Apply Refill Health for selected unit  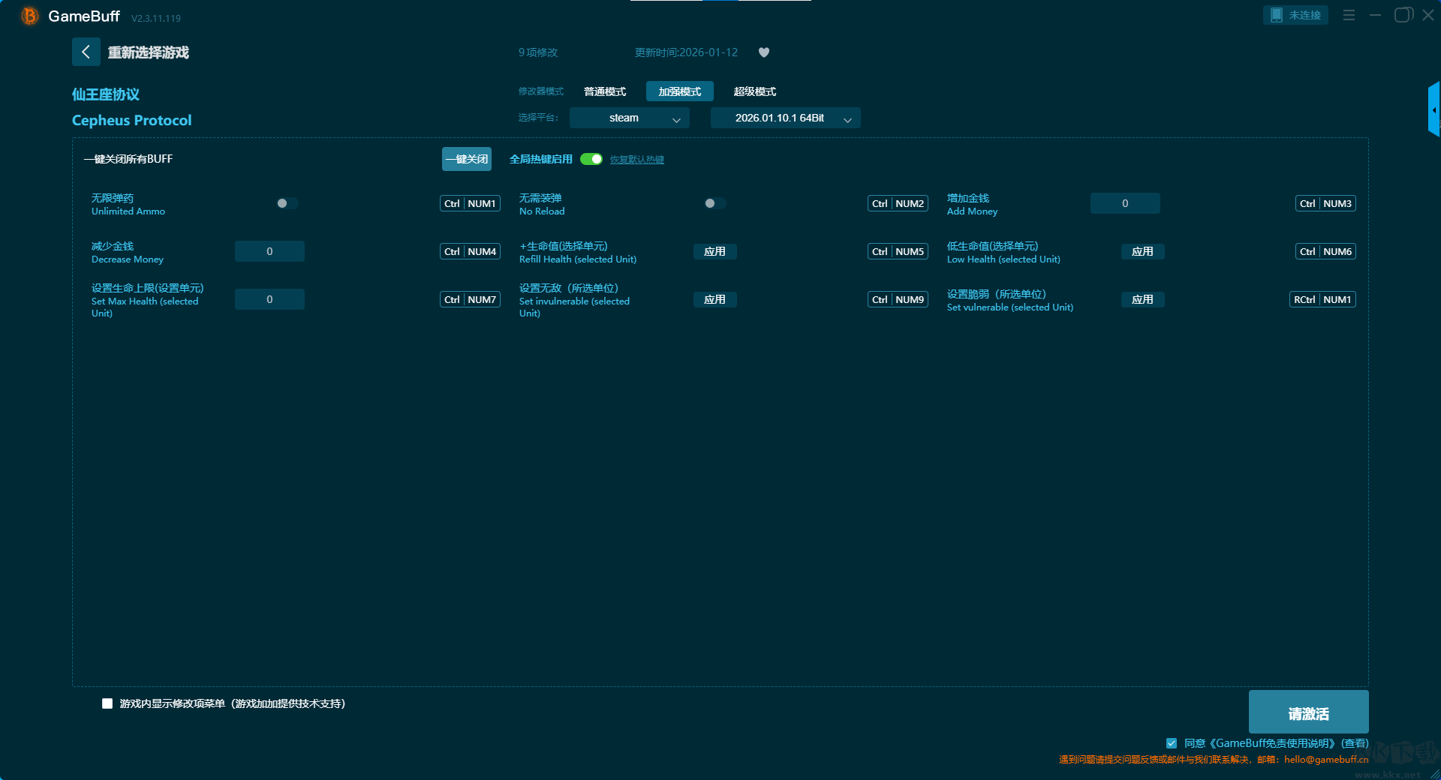pyautogui.click(x=714, y=251)
